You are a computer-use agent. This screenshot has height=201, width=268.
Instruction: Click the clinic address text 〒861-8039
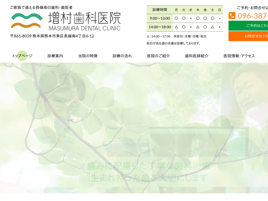pyautogui.click(x=52, y=36)
